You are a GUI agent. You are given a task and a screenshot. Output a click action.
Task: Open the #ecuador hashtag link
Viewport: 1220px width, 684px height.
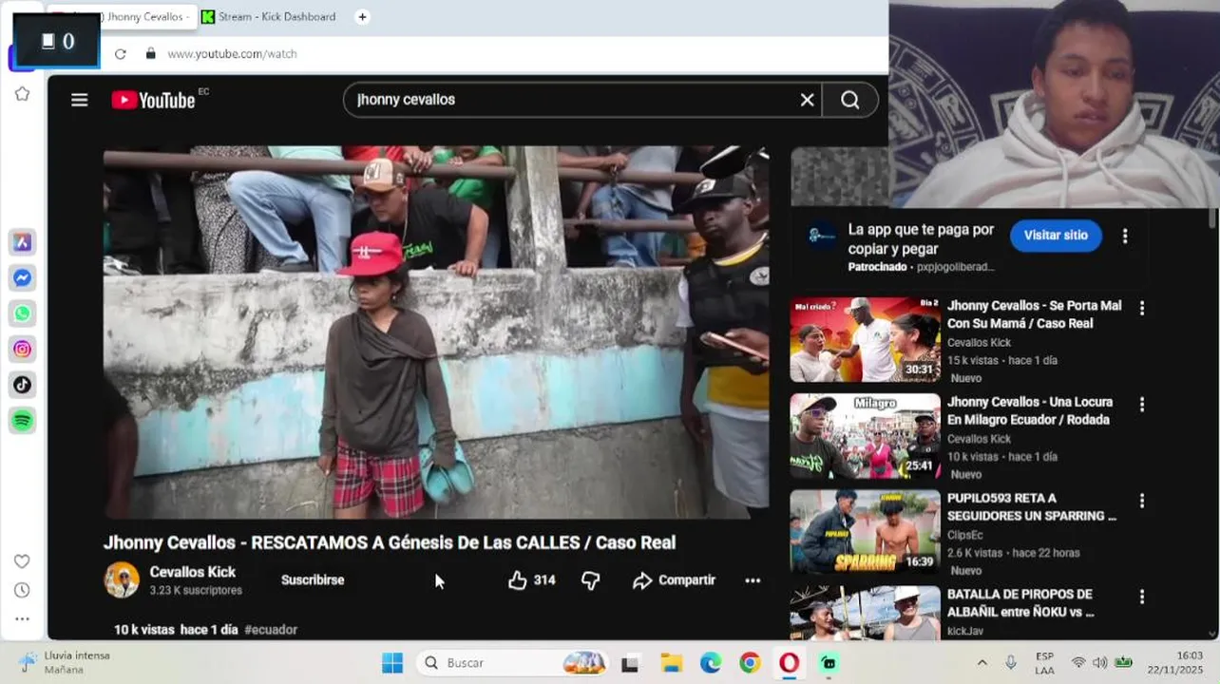271,630
